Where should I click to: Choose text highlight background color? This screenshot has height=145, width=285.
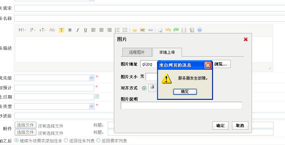tap(62, 30)
